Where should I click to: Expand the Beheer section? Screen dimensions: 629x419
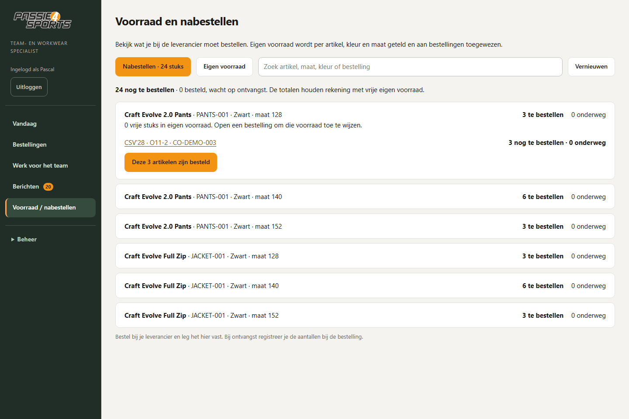[24, 239]
